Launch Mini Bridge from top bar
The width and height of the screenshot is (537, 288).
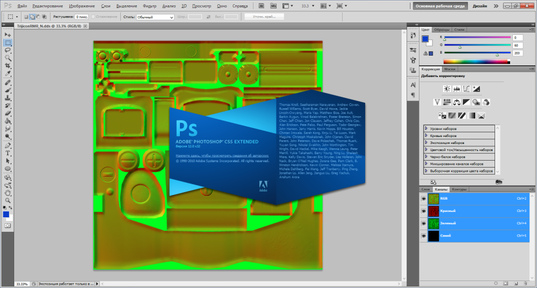click(273, 6)
